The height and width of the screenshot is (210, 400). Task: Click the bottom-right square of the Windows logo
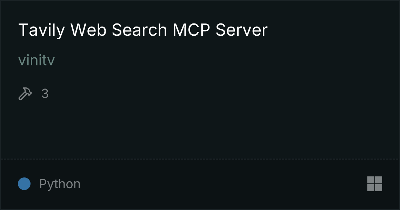pos(379,187)
